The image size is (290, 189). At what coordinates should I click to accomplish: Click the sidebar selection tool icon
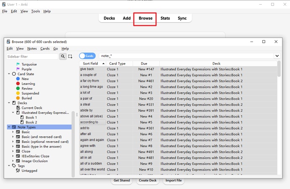70,56
